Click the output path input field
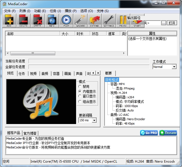Screen dimensions: 182x167 click(152, 23)
